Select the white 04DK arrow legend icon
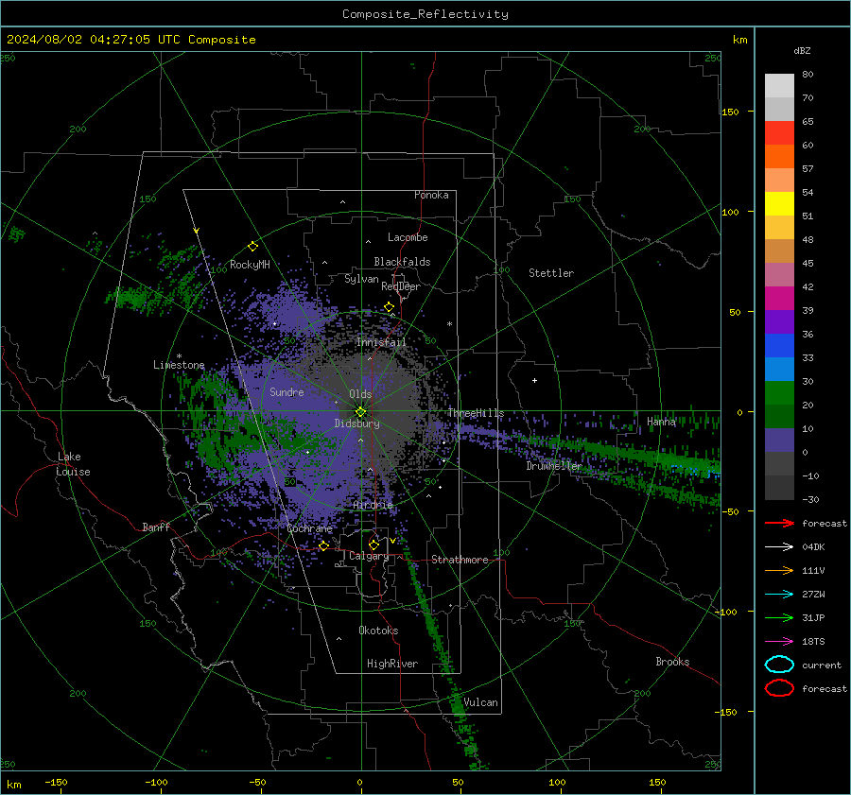 coord(779,547)
